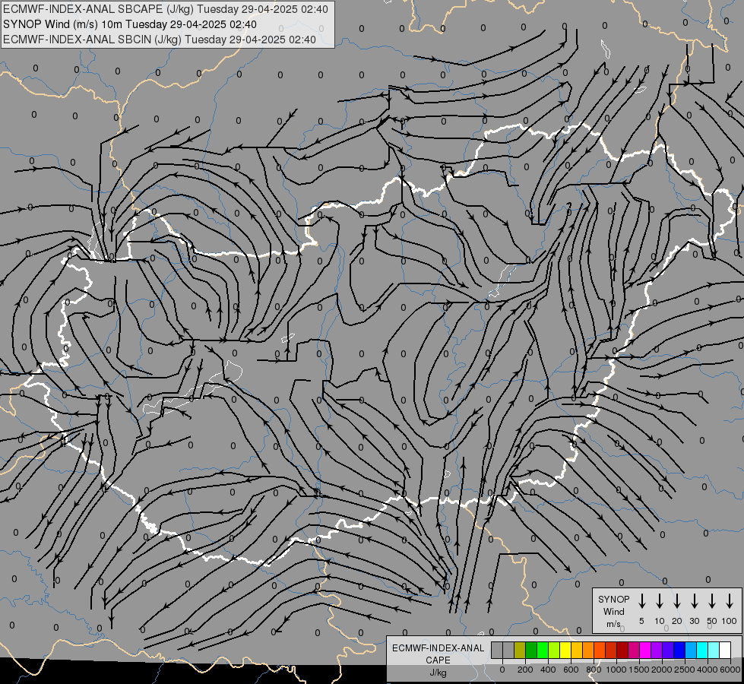Click the 10 m/s wind arrow in legend
This screenshot has width=744, height=684.
660,601
